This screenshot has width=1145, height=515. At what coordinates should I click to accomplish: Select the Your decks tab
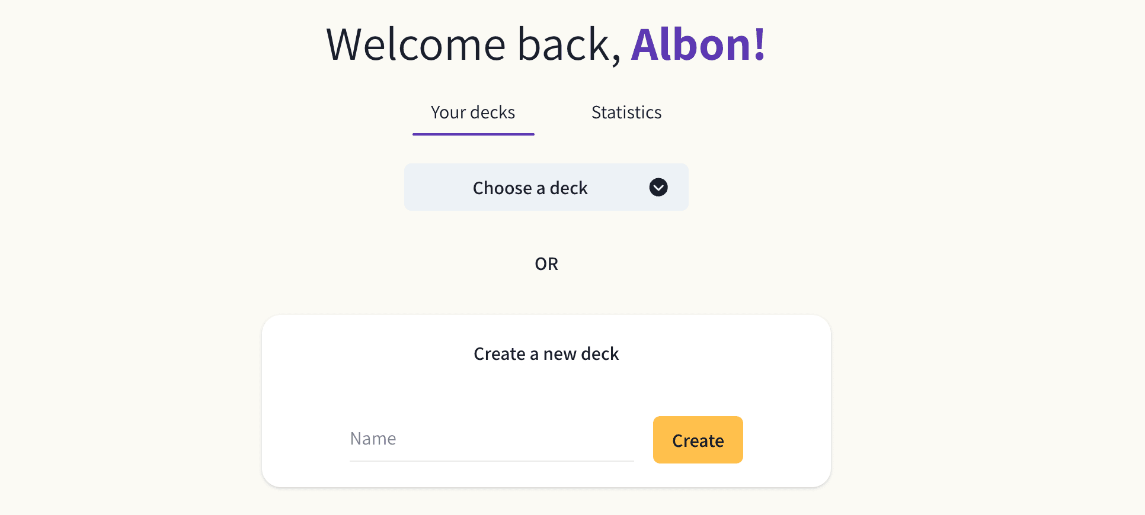pyautogui.click(x=472, y=112)
